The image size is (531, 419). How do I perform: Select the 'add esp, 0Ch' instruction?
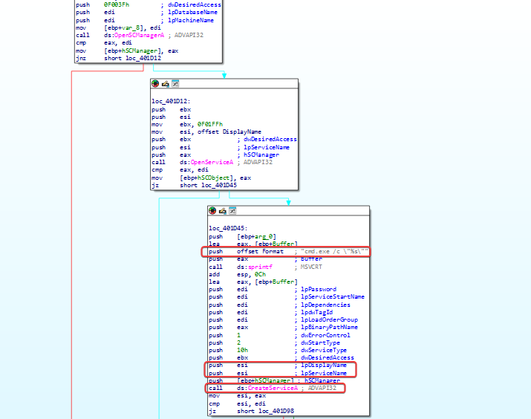tap(238, 274)
